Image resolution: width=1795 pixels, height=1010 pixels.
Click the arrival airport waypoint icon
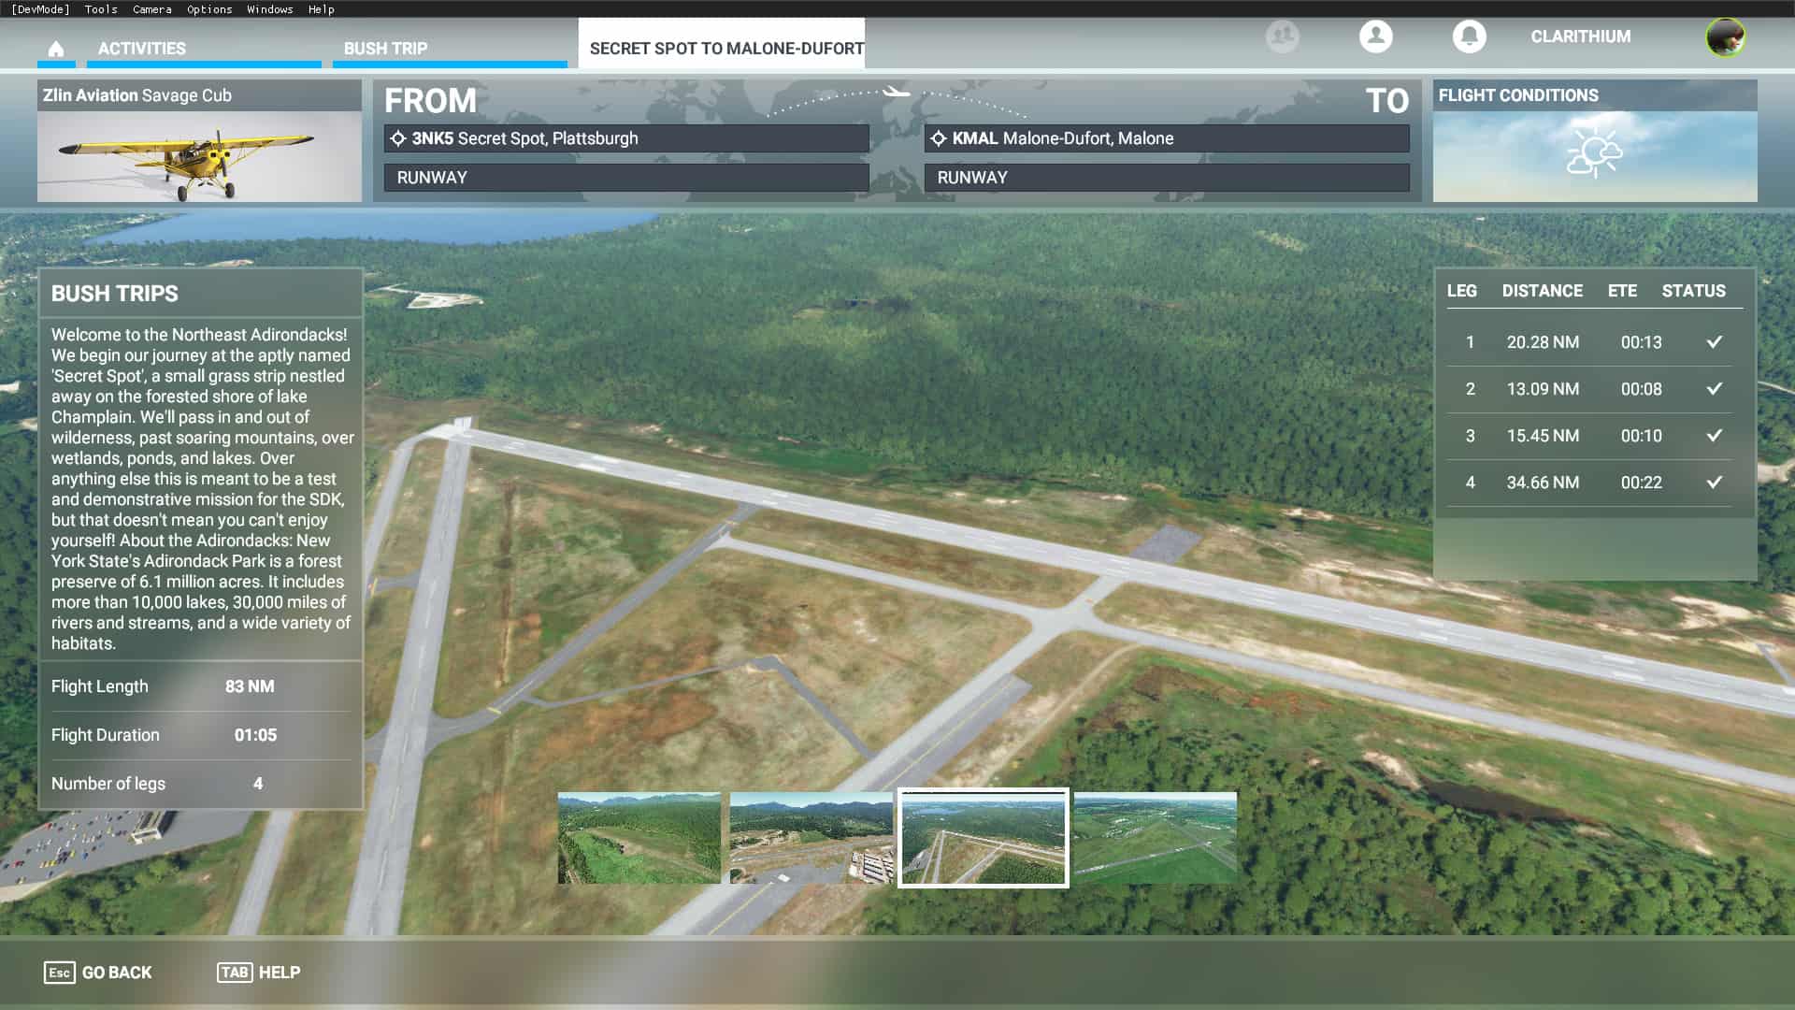(939, 138)
